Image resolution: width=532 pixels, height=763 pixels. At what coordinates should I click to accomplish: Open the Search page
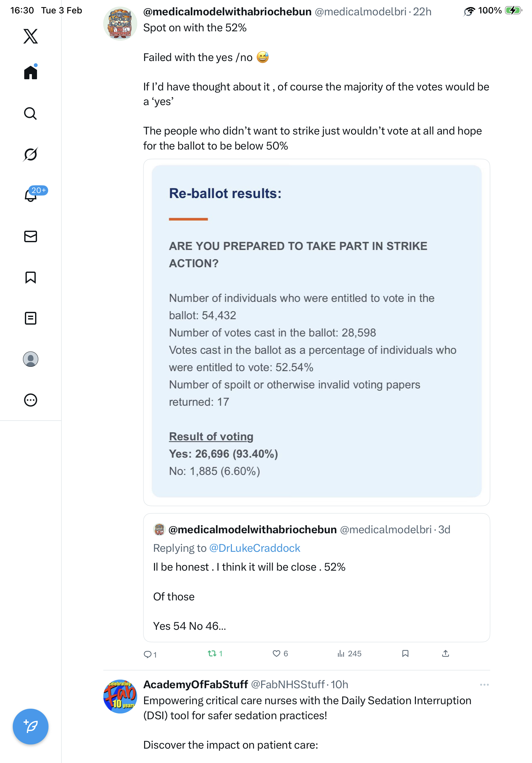[x=31, y=114]
